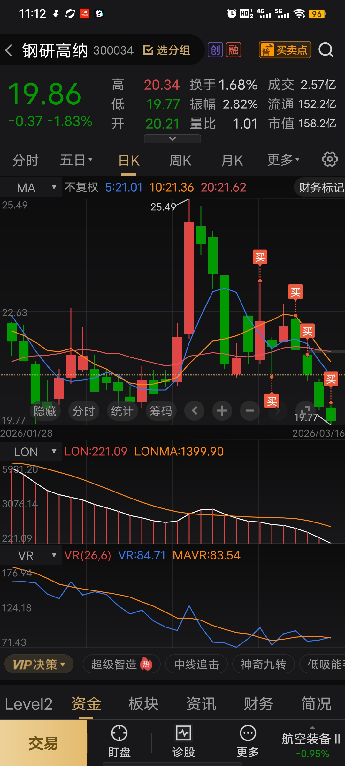Switch to 月K tab
This screenshot has height=766, width=345.
click(x=232, y=160)
